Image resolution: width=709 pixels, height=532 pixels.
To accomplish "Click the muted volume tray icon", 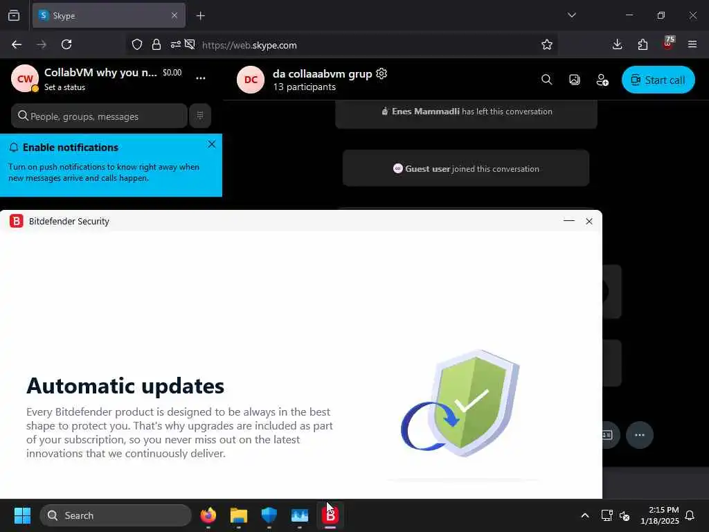I will (x=625, y=515).
